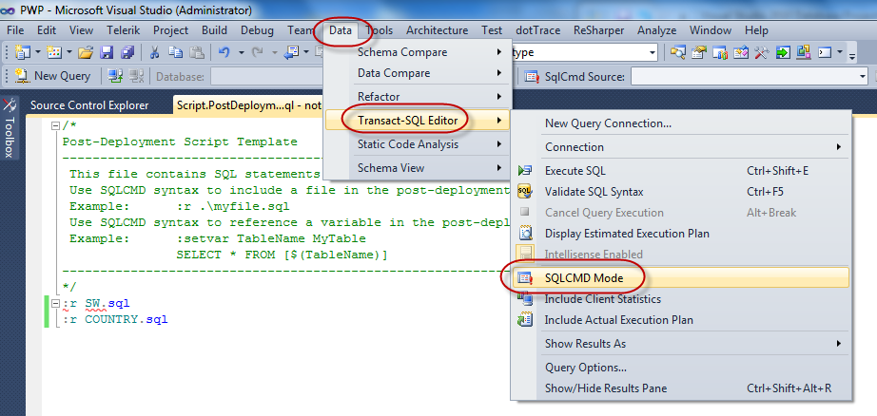
Task: Open Solution Explorer via toolbar icon
Action: coord(678,52)
